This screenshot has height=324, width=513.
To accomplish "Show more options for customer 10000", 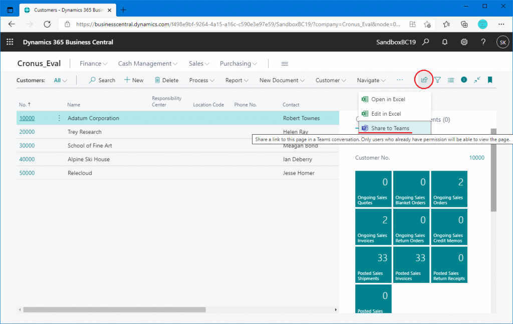I will tap(59, 118).
